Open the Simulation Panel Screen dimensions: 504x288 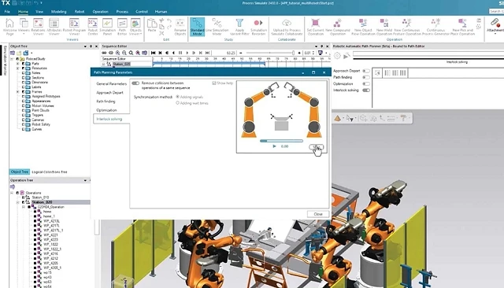(x=107, y=27)
